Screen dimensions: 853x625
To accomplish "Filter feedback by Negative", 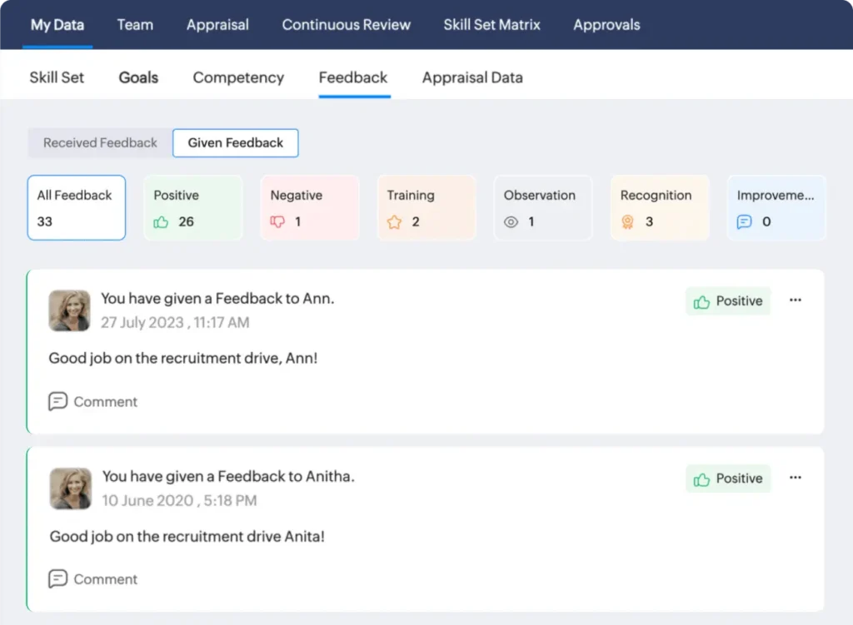I will point(310,207).
